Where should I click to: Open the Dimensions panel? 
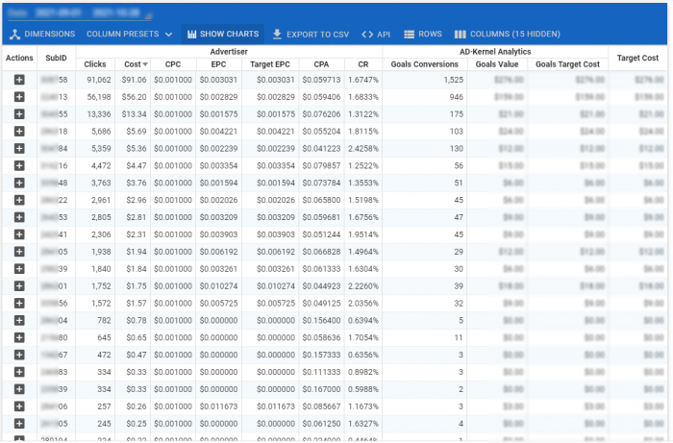(42, 35)
